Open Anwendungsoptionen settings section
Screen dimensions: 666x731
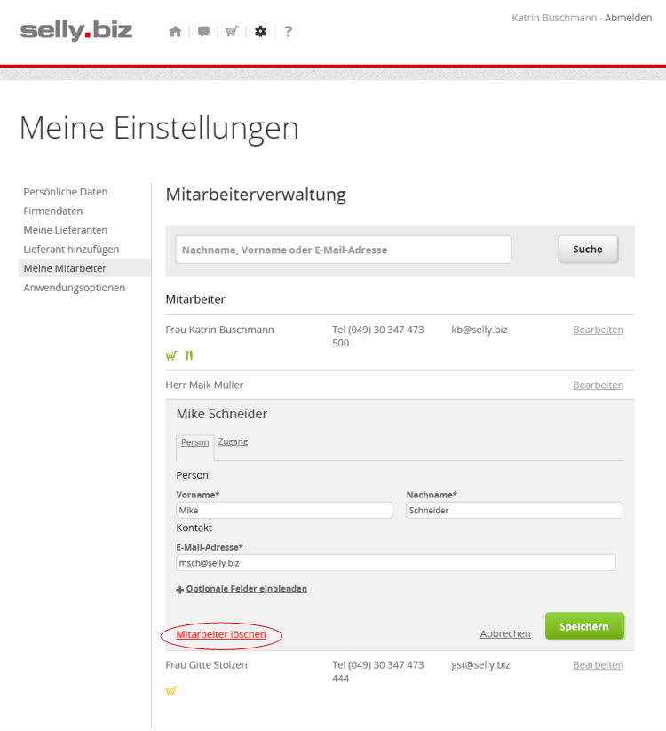click(75, 288)
